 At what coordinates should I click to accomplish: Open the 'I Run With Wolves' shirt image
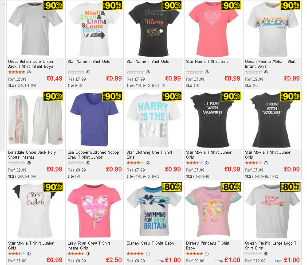272,120
